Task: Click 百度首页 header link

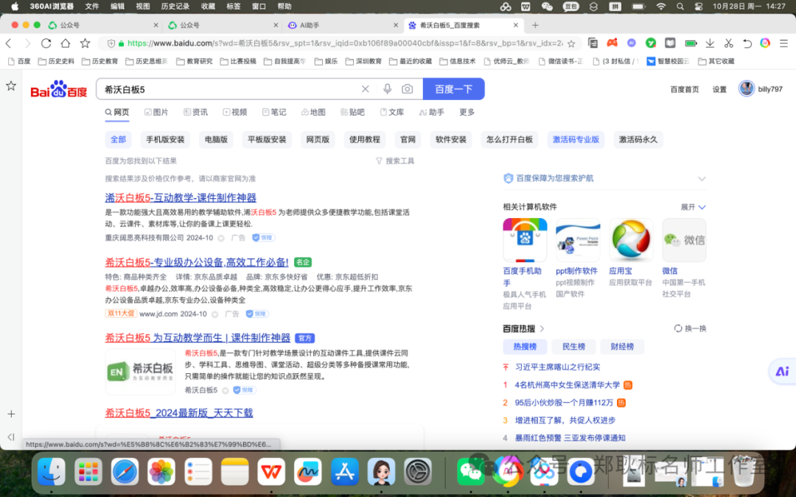Action: (x=684, y=89)
